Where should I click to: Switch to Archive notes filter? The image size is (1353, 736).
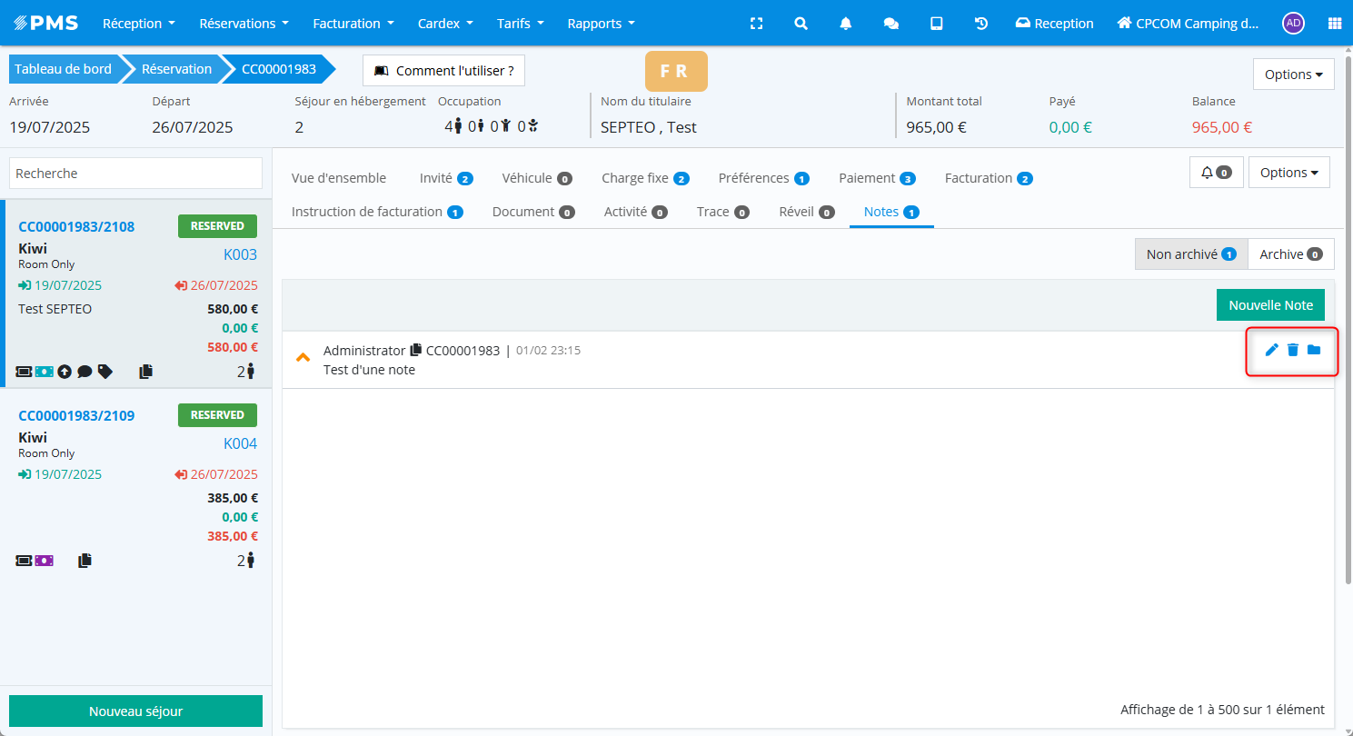tap(1290, 254)
